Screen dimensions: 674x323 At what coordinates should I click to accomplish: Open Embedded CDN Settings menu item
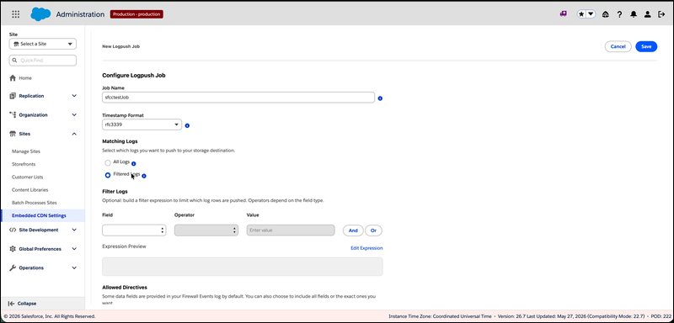click(43, 215)
